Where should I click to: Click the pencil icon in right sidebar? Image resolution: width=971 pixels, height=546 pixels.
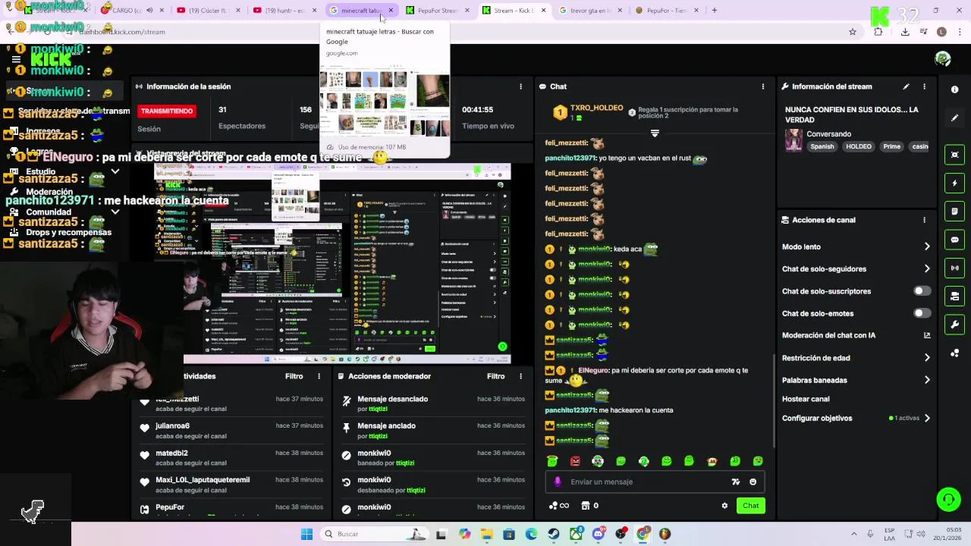(x=955, y=118)
